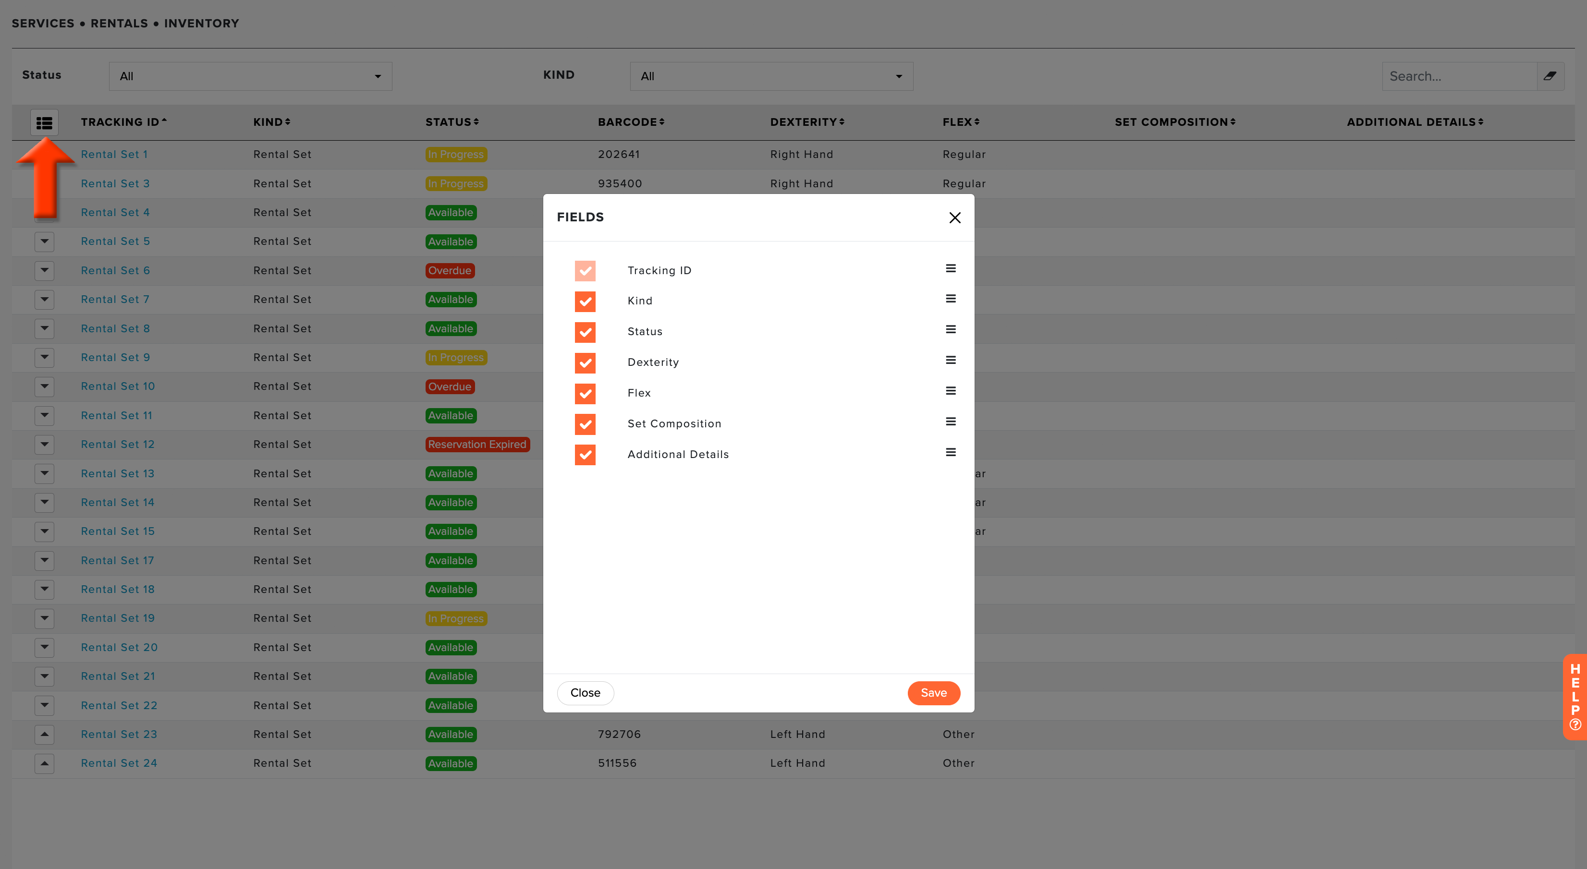
Task: Sort by Barcode column header
Action: pos(632,122)
